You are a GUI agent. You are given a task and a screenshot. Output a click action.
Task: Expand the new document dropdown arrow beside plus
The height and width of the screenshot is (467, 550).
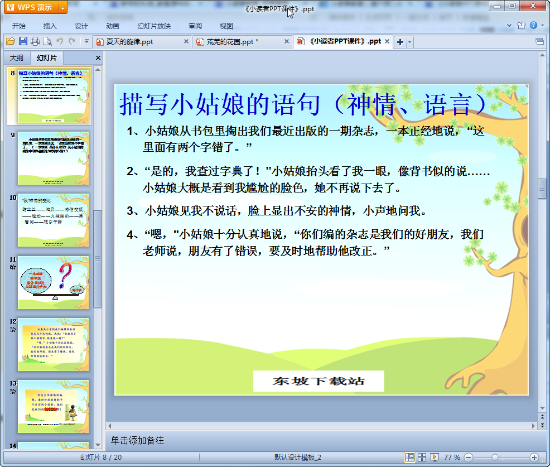pyautogui.click(x=409, y=42)
